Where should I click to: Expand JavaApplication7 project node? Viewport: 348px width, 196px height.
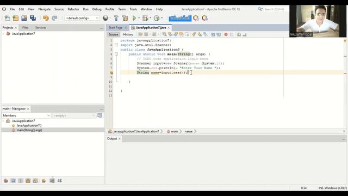(3, 34)
